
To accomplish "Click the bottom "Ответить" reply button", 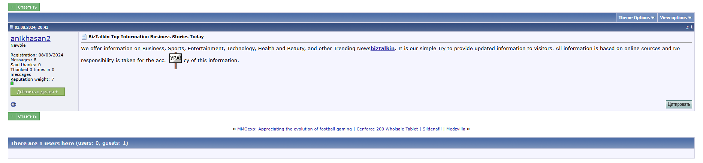I will pos(24,116).
